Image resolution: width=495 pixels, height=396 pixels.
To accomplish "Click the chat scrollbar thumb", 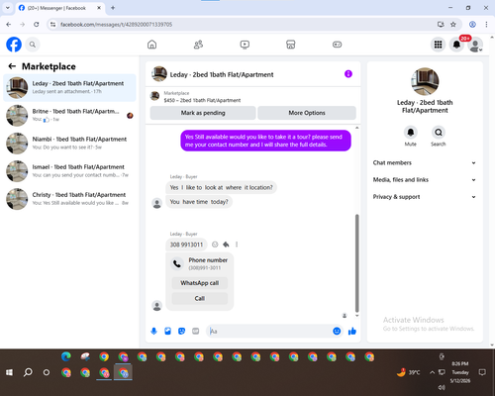I will pos(356,263).
